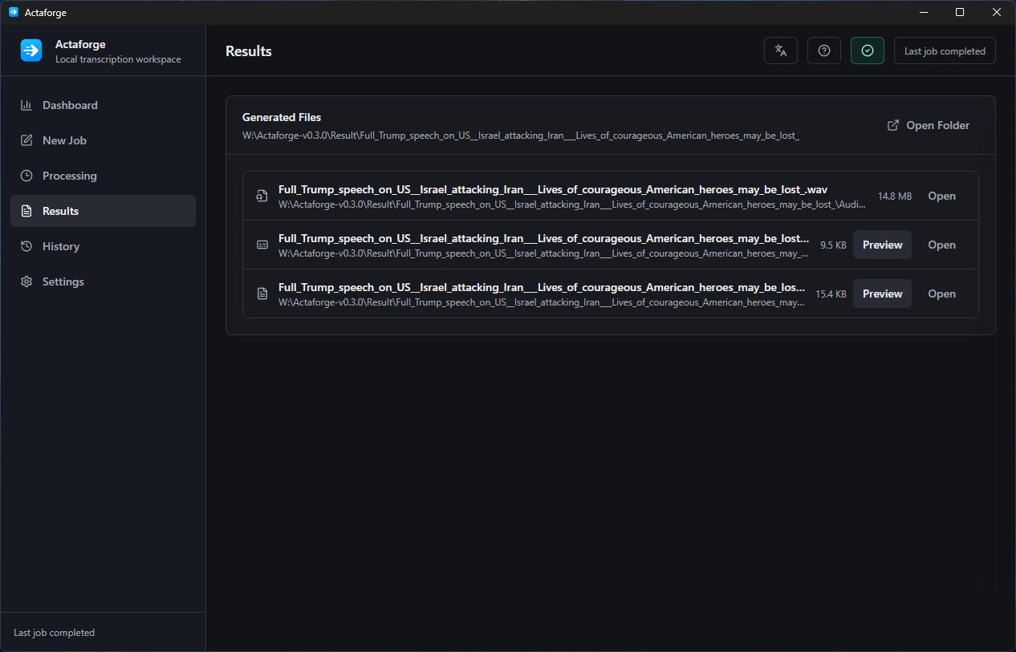The image size is (1016, 652).
Task: Click the 9.5 KB file size
Action: point(833,245)
